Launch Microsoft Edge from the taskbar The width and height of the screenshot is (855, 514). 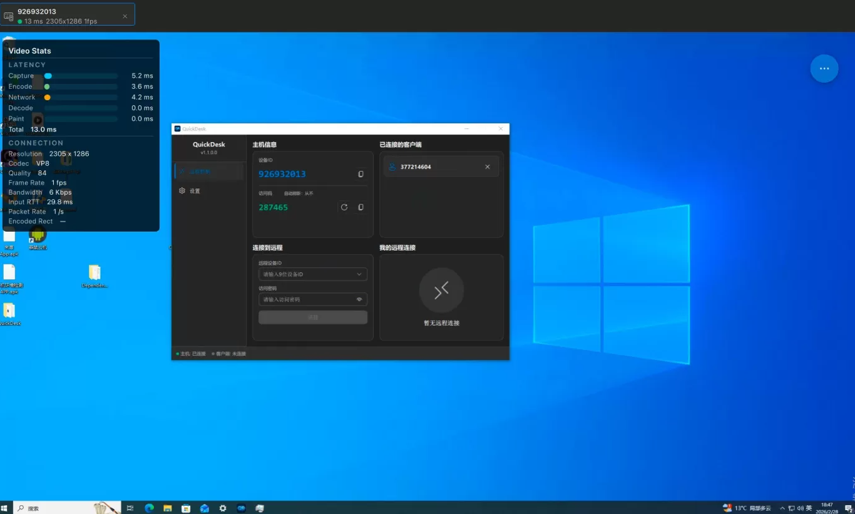pos(149,508)
